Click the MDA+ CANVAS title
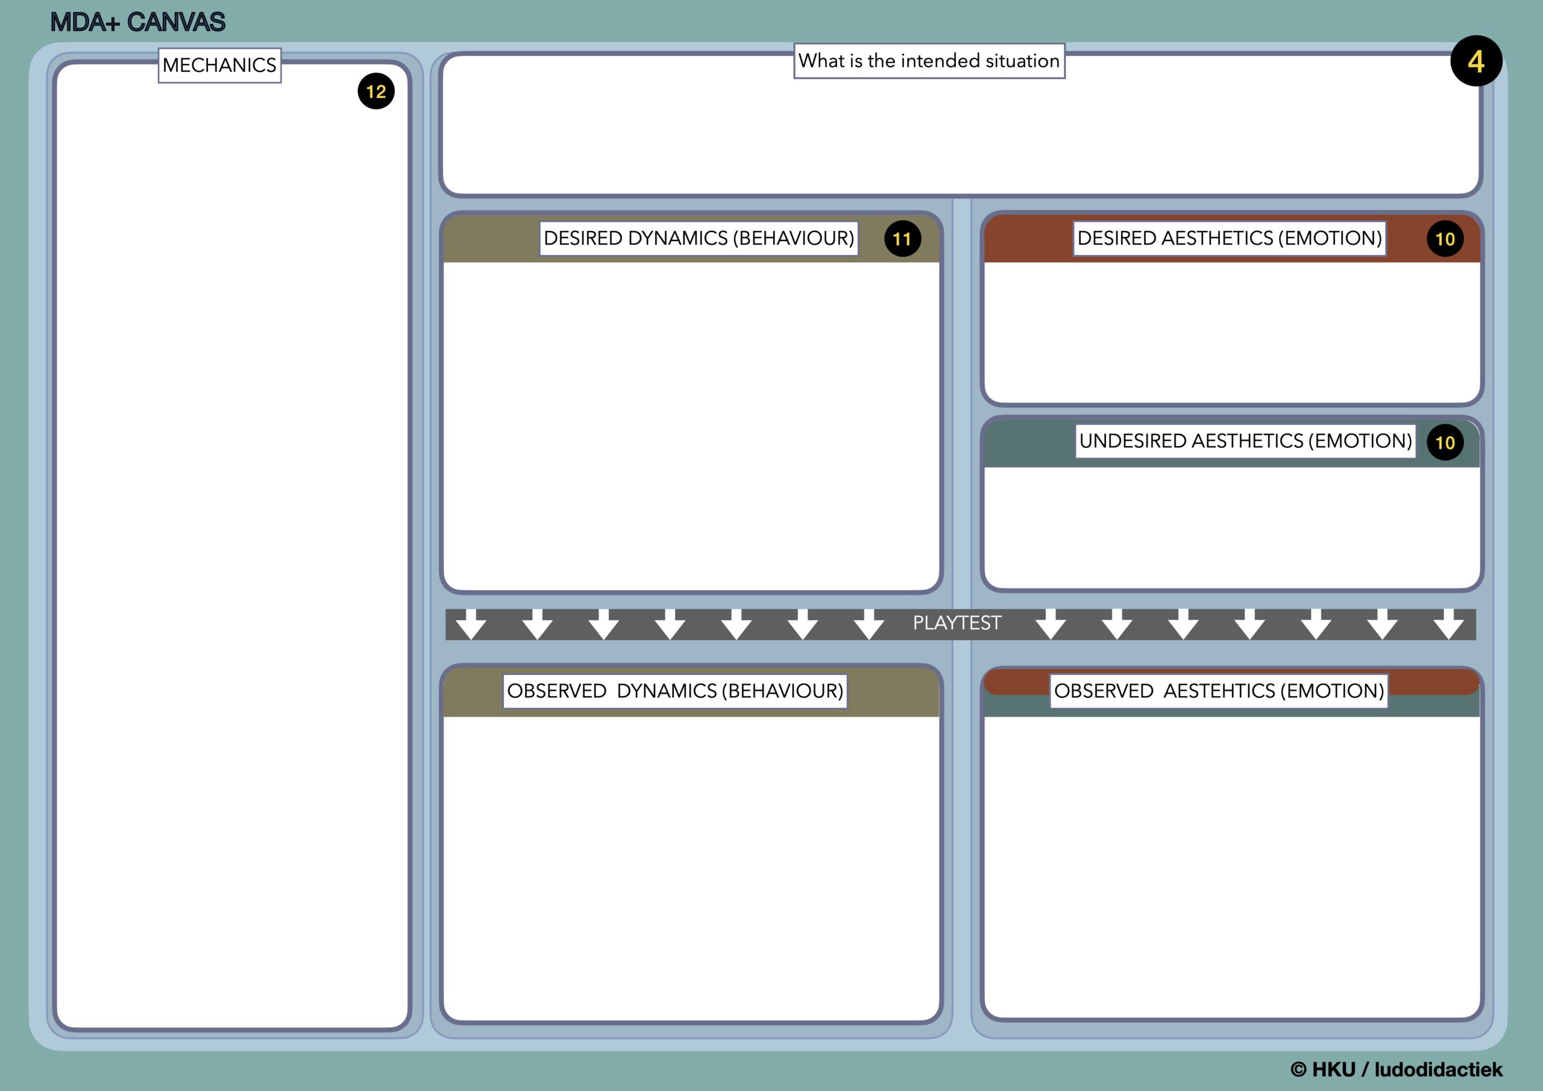1543x1091 pixels. pyautogui.click(x=138, y=22)
